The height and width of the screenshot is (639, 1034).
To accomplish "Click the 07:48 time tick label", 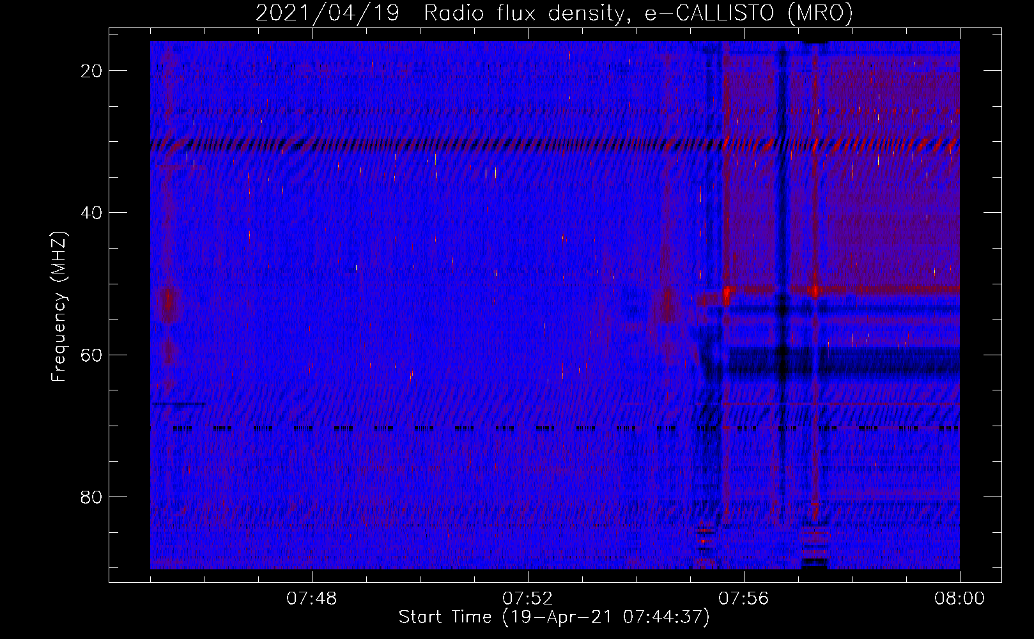I will [x=312, y=599].
